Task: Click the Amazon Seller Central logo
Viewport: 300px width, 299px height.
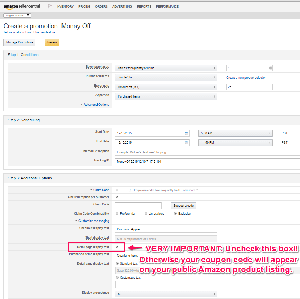Action: point(22,6)
